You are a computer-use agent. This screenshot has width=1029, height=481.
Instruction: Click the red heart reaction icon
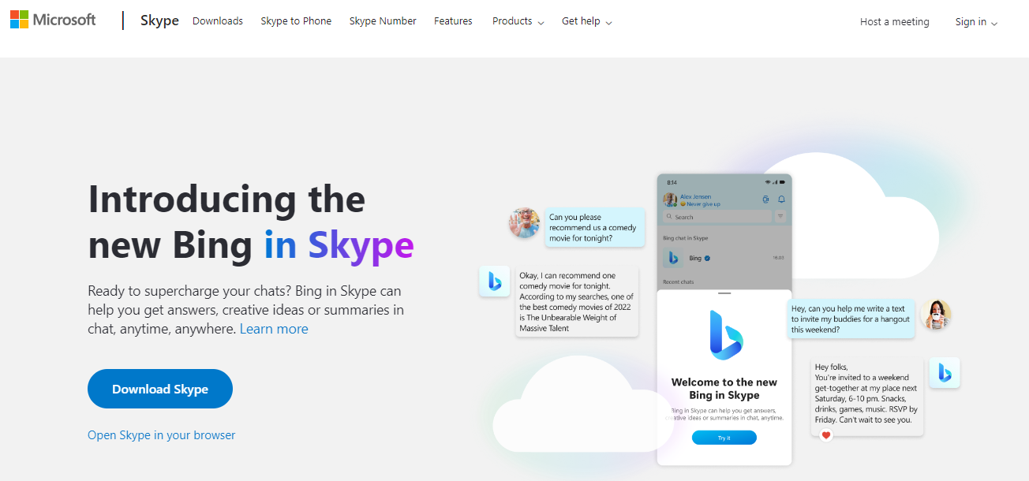tap(826, 435)
